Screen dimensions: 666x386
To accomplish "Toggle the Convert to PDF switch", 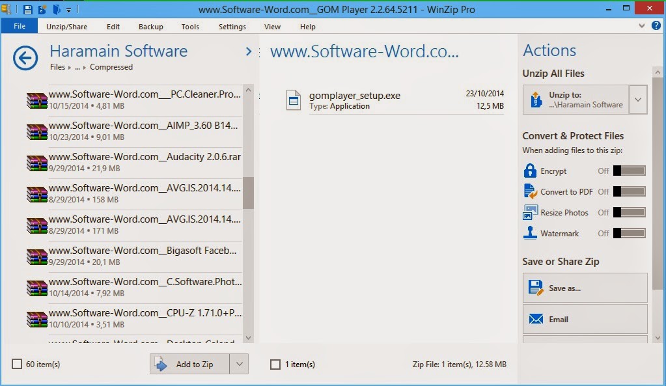I will [x=630, y=191].
